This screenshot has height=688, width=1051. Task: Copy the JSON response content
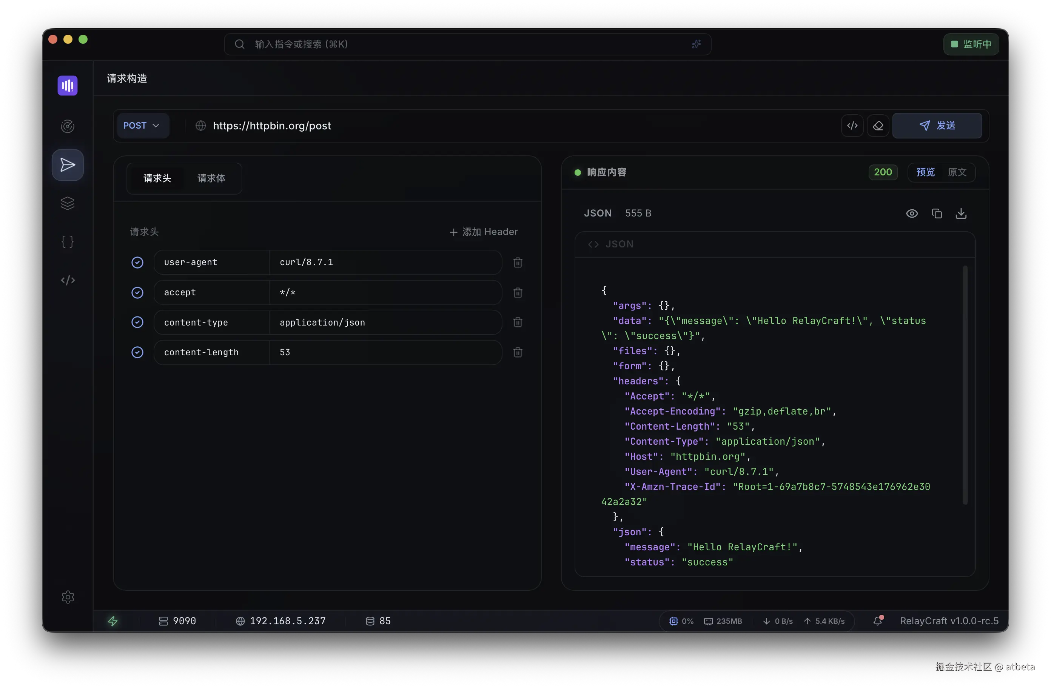pos(937,213)
